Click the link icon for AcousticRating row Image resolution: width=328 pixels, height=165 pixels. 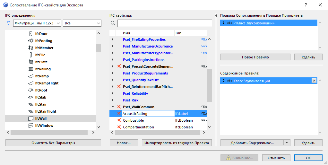click(x=203, y=114)
